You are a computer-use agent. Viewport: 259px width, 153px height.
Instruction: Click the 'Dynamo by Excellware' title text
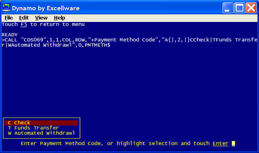pyautogui.click(x=46, y=8)
